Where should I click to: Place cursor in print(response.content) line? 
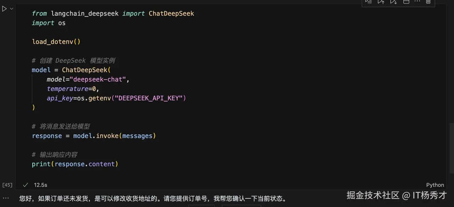tap(75, 164)
